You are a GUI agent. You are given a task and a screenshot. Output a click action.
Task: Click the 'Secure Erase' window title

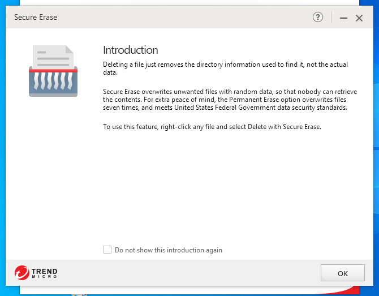tap(36, 17)
